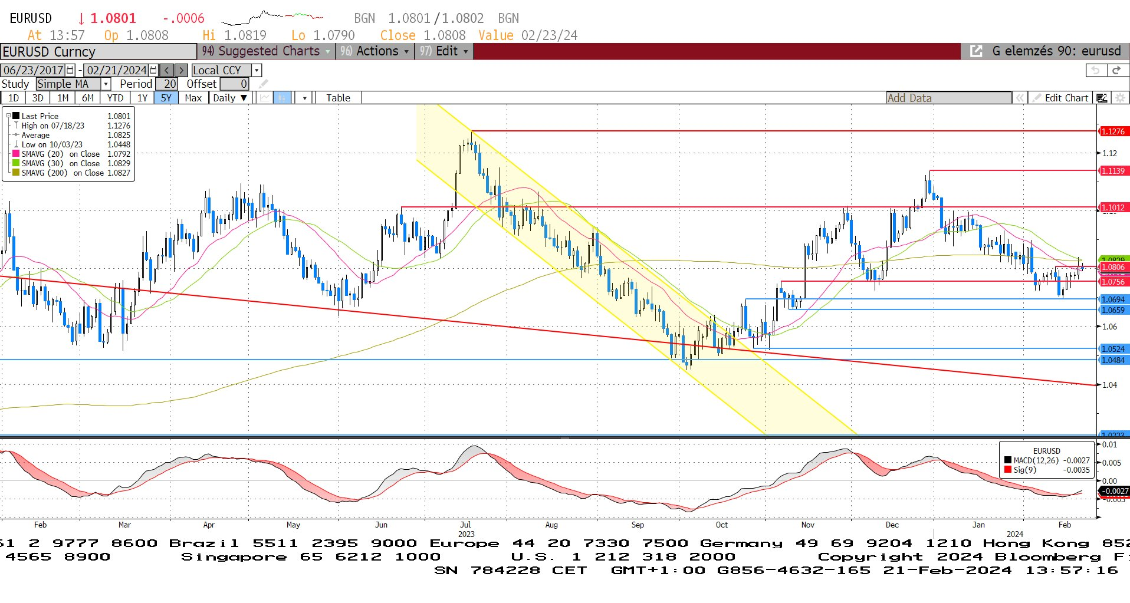The image size is (1130, 603).
Task: Click the 1.0659 blue price level label
Action: (1113, 310)
